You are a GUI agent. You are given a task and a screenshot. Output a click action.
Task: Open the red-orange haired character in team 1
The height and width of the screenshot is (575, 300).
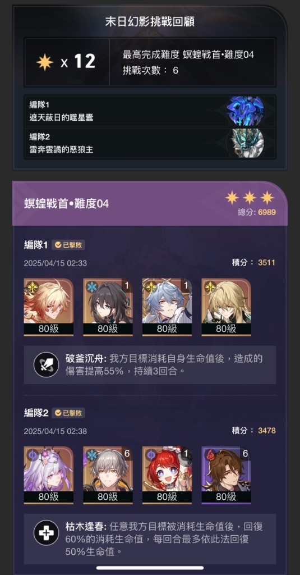(x=49, y=307)
